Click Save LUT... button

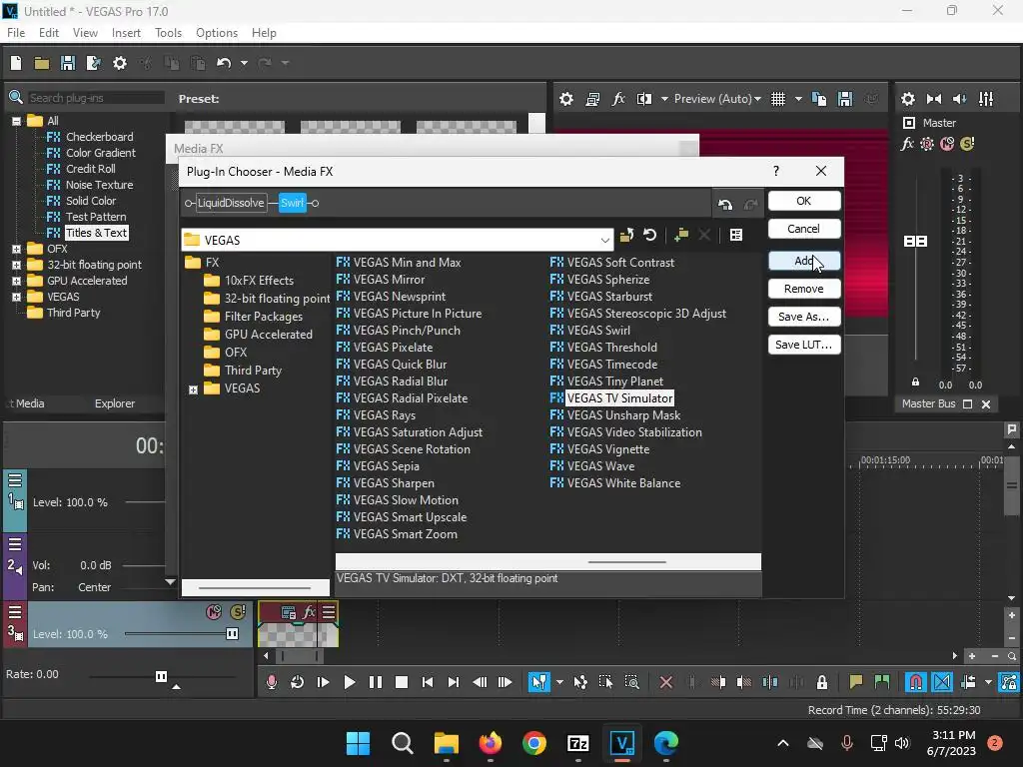804,345
